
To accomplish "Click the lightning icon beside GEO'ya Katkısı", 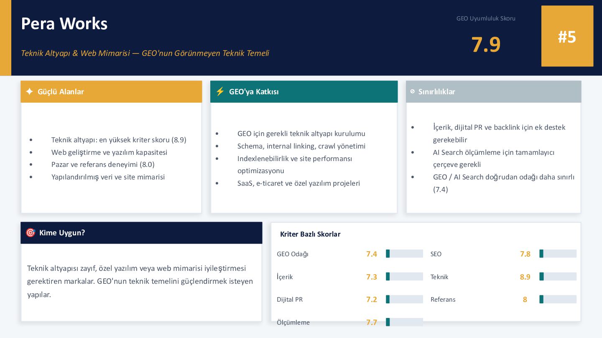I will (x=220, y=91).
